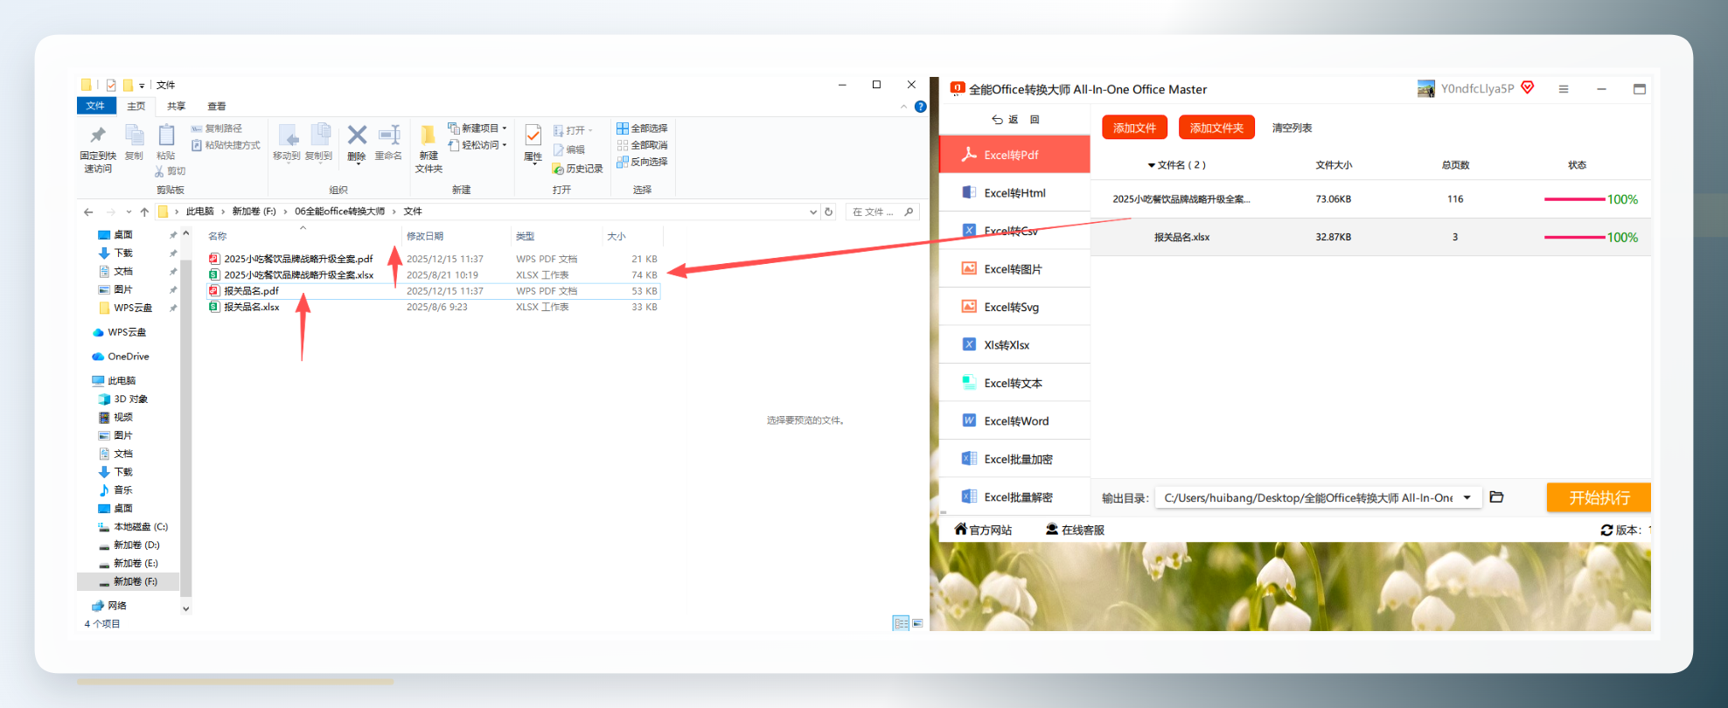Open the 打开 dropdown in the ribbon
The width and height of the screenshot is (1728, 708).
pyautogui.click(x=573, y=130)
